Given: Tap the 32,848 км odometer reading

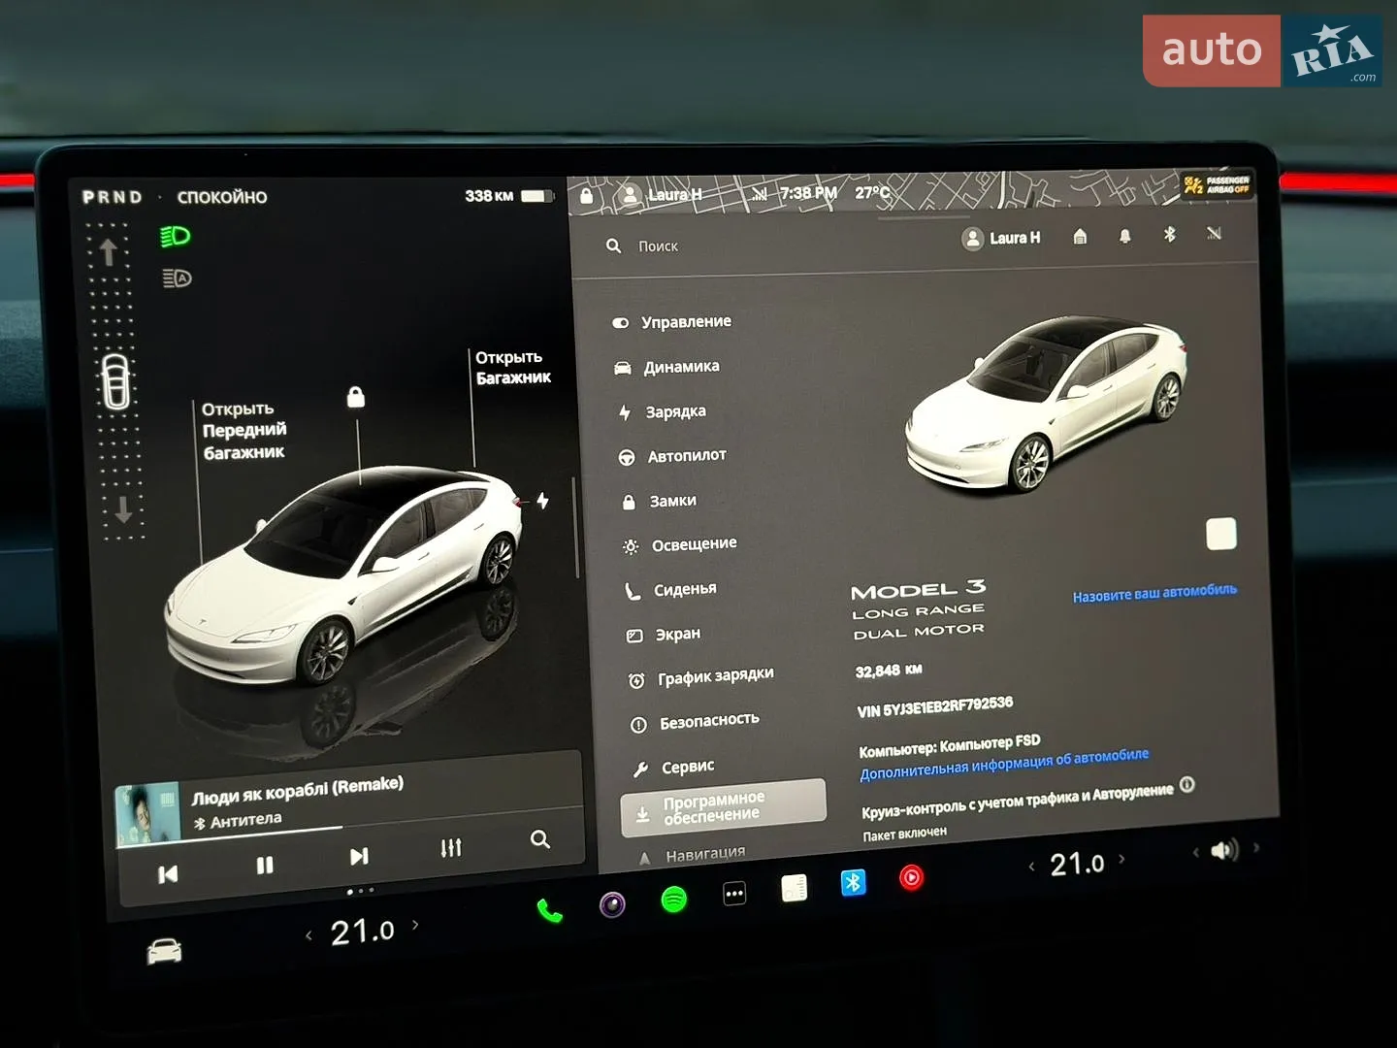Looking at the screenshot, I should tap(889, 671).
